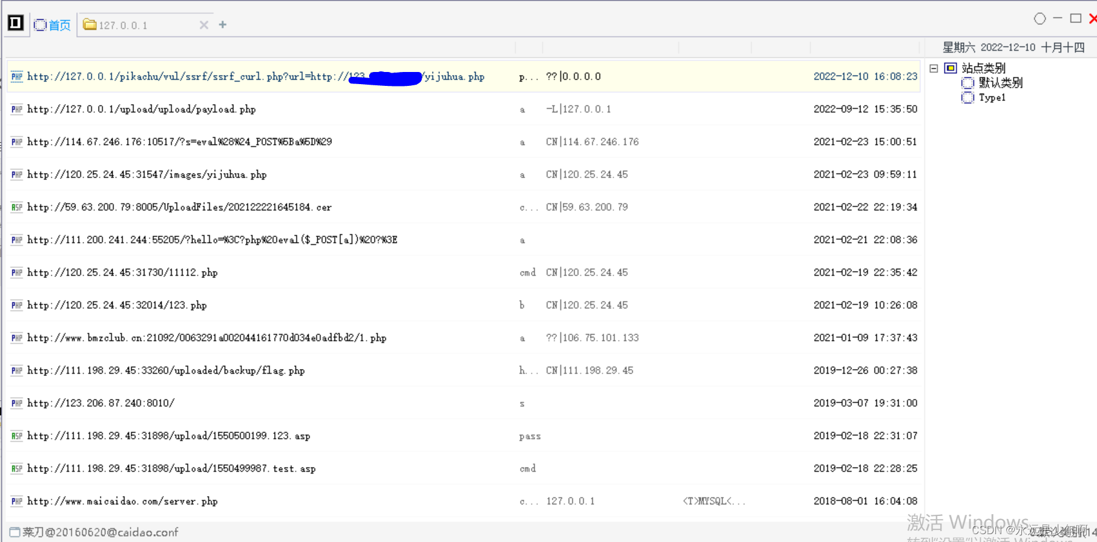Select http://120.25.24.45:32014/123.php row
This screenshot has width=1097, height=542.
[x=463, y=305]
